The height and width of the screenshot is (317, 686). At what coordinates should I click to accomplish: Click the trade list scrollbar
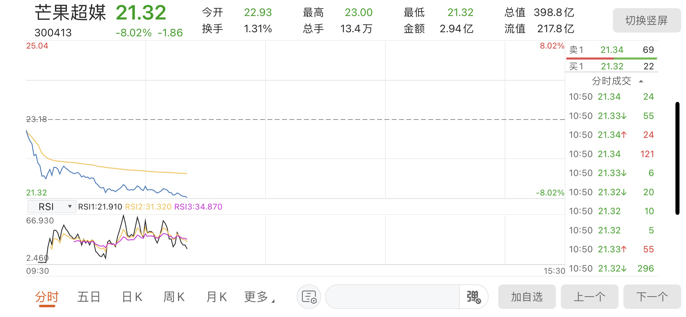click(x=677, y=158)
